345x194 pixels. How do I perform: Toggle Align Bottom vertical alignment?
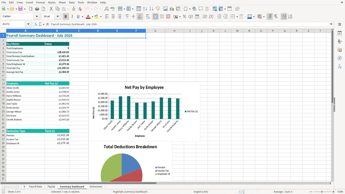click(x=140, y=17)
